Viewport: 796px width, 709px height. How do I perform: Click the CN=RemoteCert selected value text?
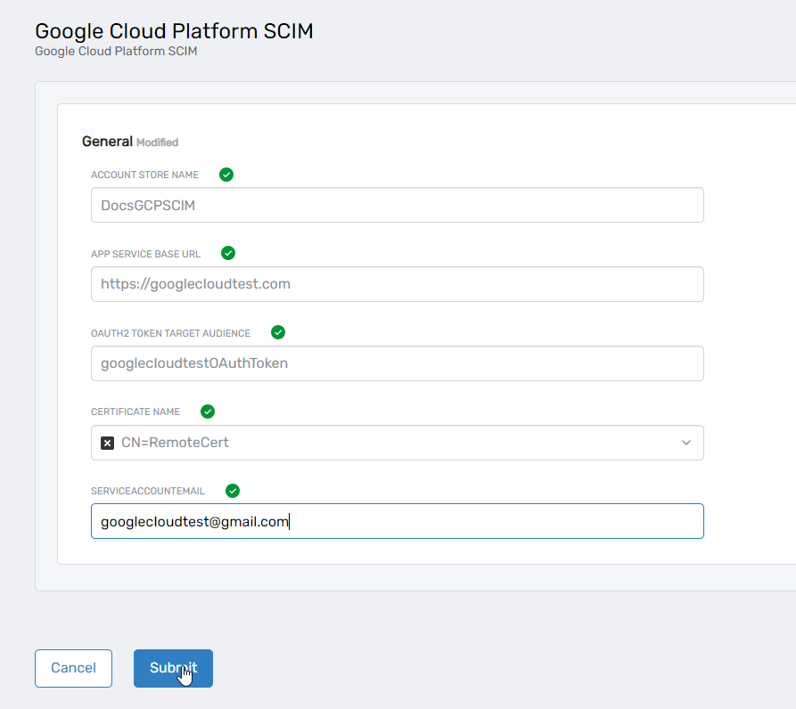(175, 443)
